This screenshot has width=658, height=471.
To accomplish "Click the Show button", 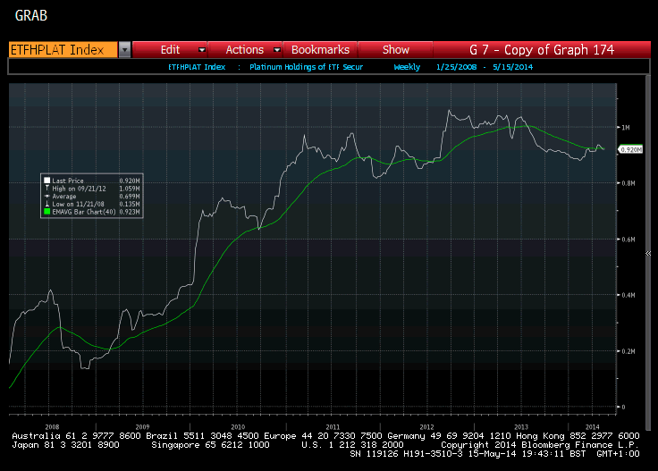I will click(395, 50).
